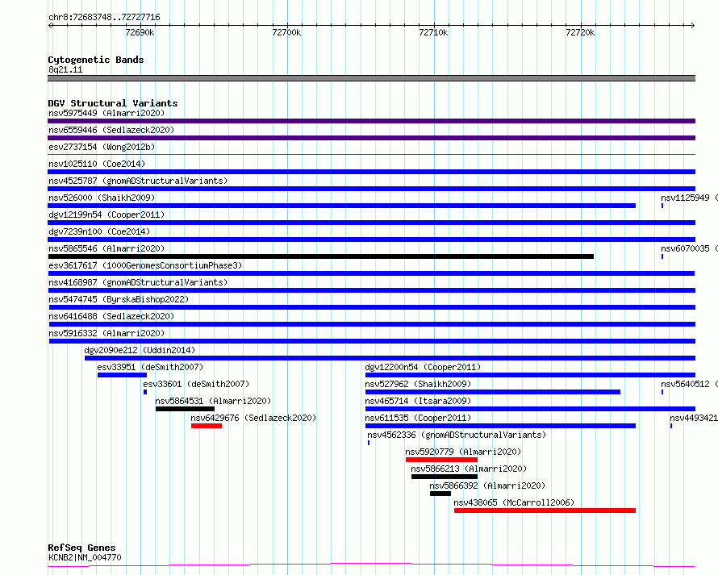The height and width of the screenshot is (575, 718).
Task: Select dgv12199n54 (Cooper2011) label
Action: point(106,215)
